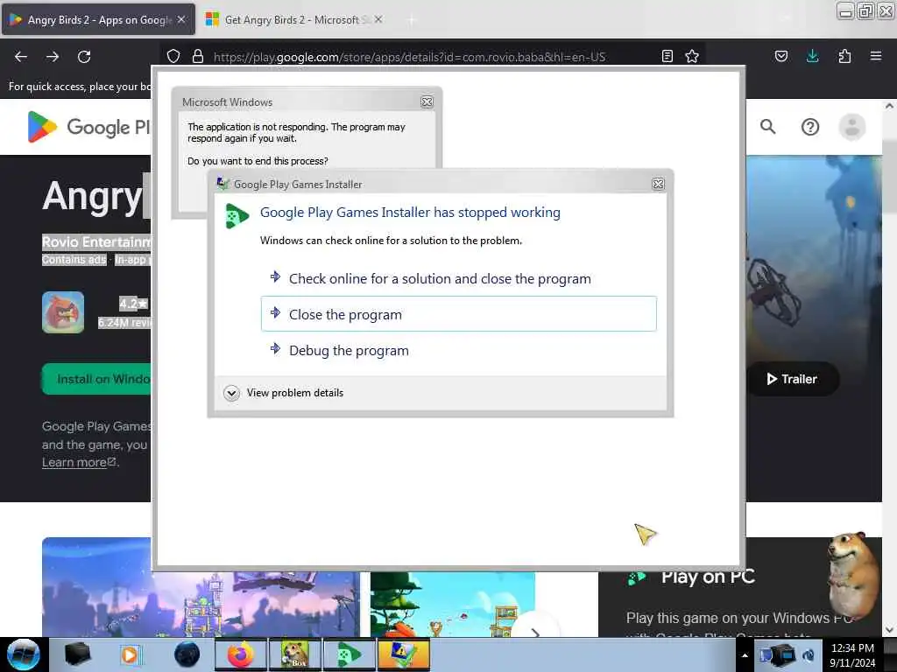Viewport: 897px width, 672px height.
Task: Open the Learn more link
Action: (x=79, y=462)
